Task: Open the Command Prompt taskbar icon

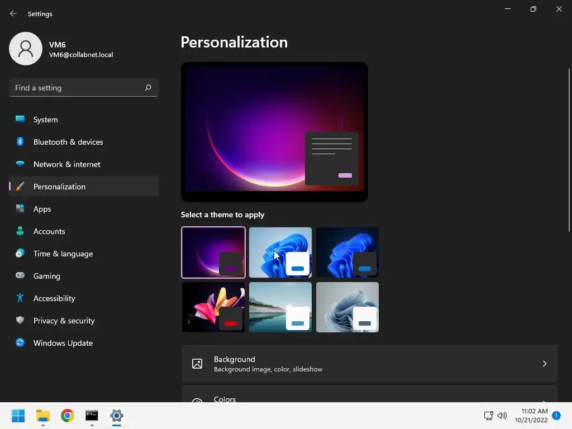Action: pos(92,416)
